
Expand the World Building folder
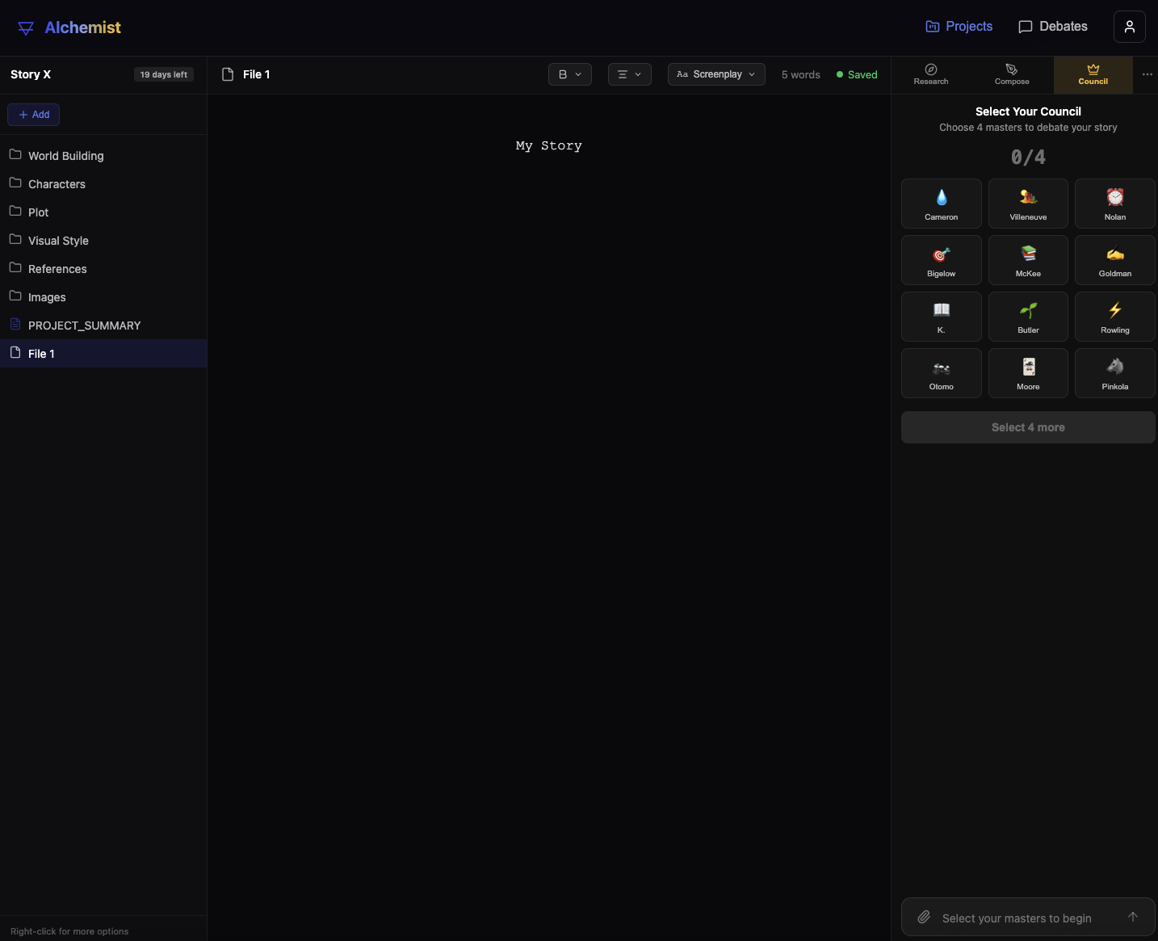[65, 156]
